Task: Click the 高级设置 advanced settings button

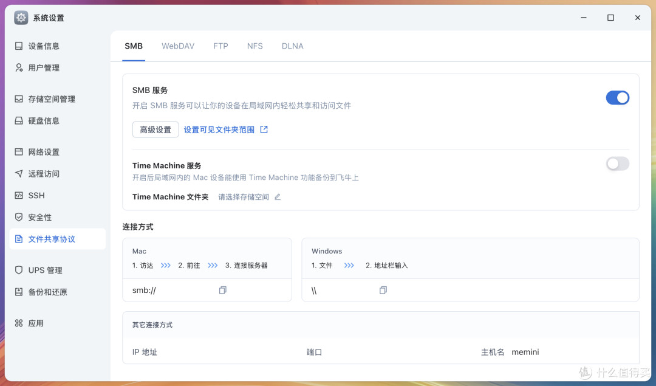Action: 155,129
